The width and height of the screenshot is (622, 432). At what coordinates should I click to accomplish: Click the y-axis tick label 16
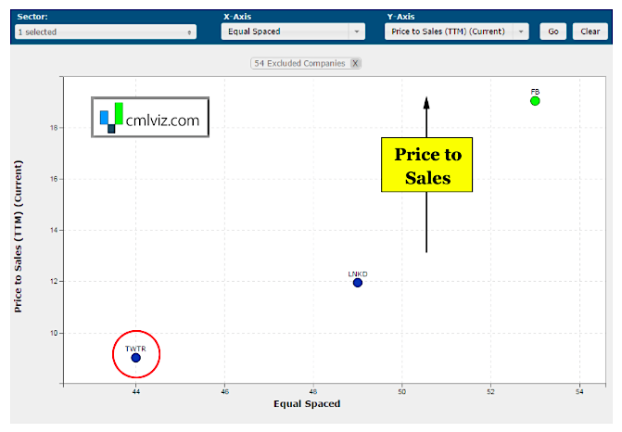pos(54,179)
